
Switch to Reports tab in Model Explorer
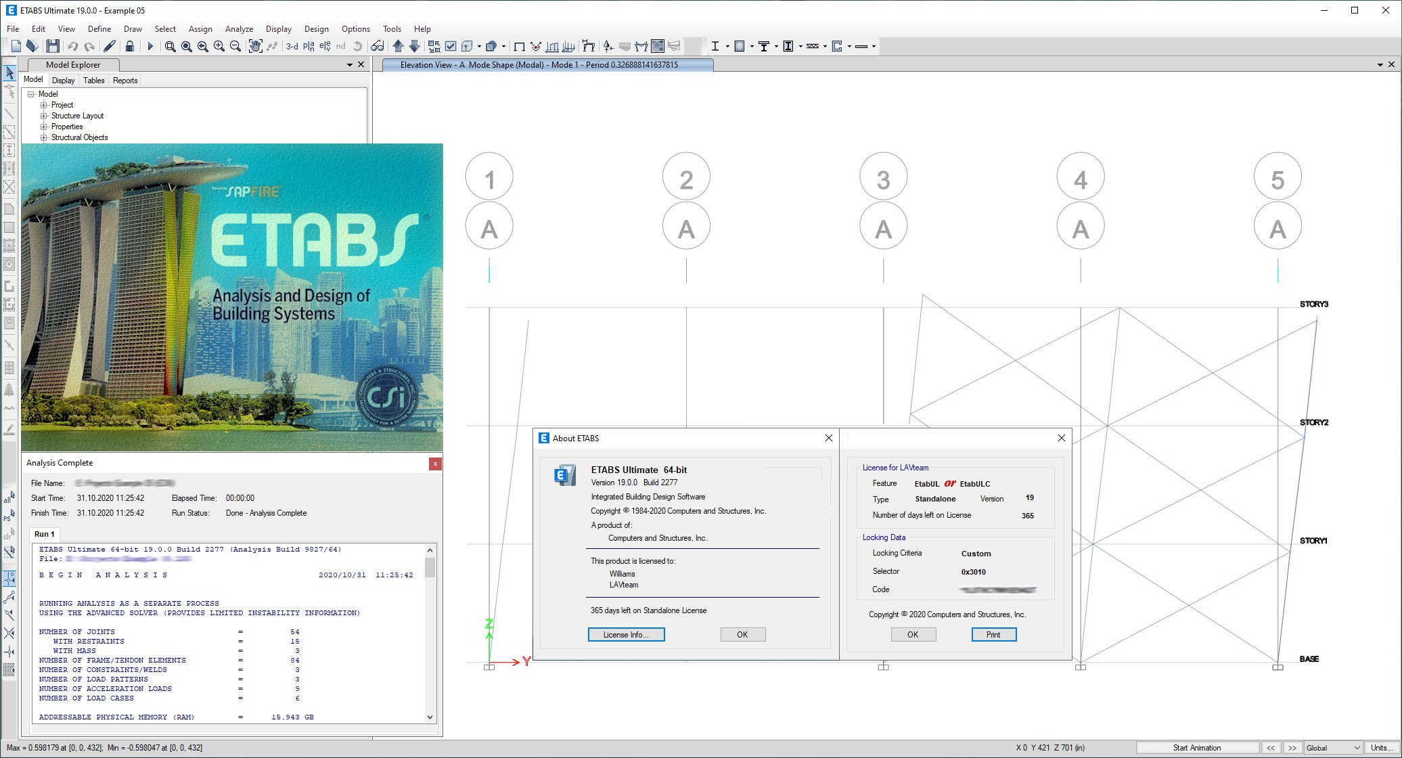tap(125, 81)
